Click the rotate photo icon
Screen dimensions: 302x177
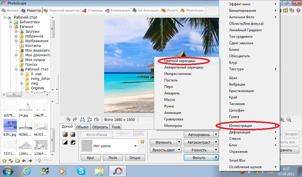(x=96, y=119)
